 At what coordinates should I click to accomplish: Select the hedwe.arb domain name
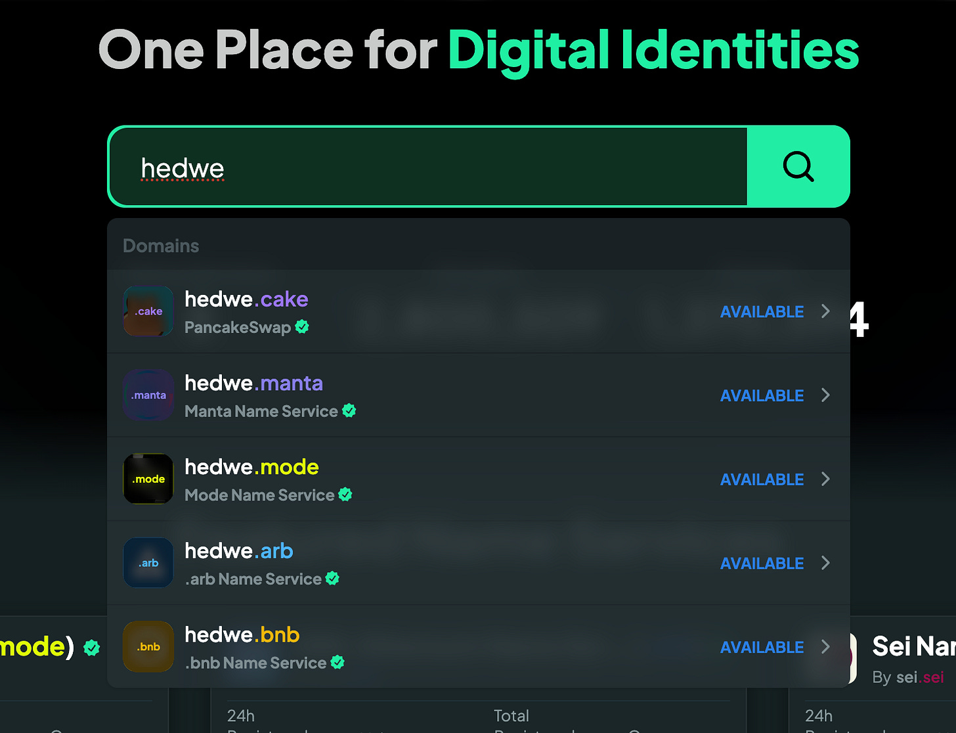[239, 551]
